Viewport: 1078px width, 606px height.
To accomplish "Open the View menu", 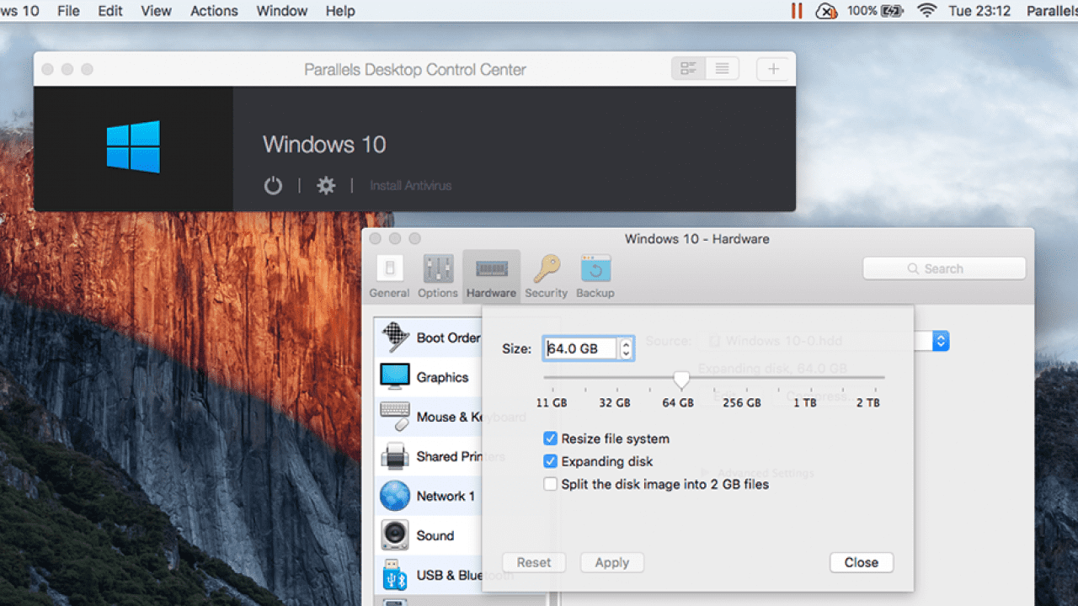I will tap(156, 11).
